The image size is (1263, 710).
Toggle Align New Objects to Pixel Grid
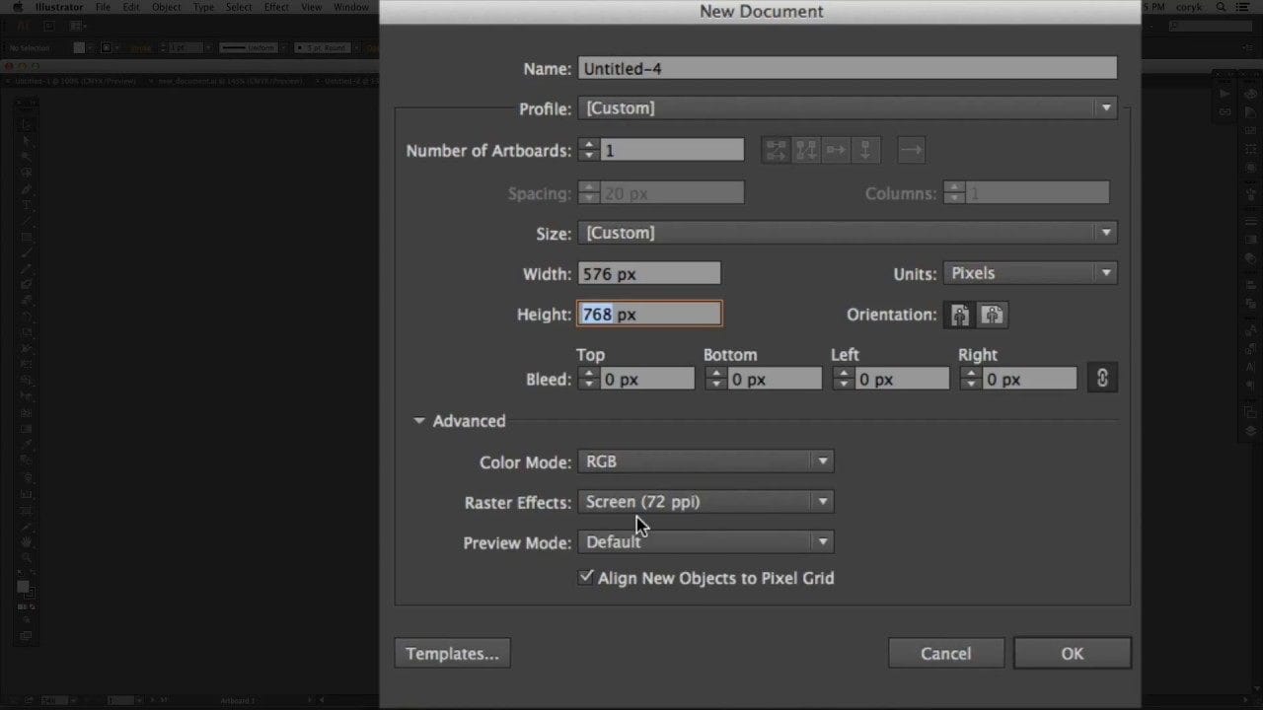587,577
